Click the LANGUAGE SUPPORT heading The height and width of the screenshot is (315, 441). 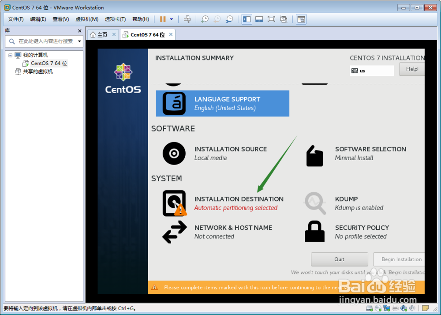[227, 99]
